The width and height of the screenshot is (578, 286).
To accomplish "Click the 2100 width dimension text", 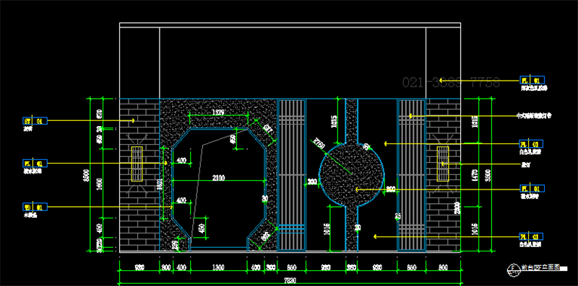I will tap(218, 178).
